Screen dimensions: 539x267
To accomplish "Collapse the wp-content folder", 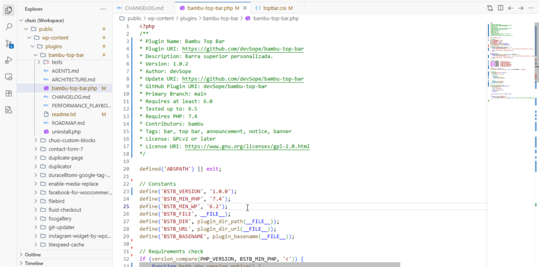I will coord(30,38).
